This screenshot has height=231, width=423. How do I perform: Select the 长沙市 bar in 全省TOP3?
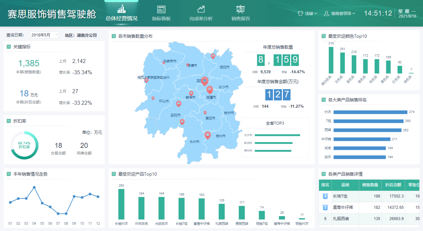[277, 135]
